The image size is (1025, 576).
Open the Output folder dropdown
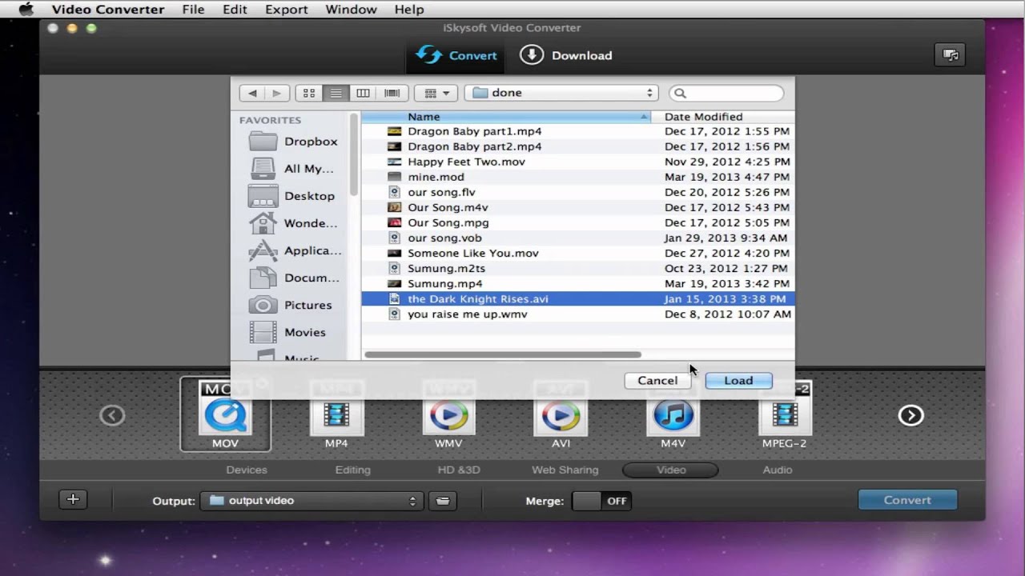pyautogui.click(x=312, y=501)
